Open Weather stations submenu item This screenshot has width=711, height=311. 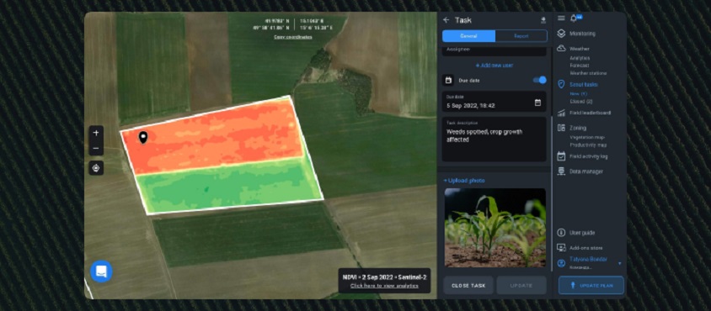click(x=588, y=73)
